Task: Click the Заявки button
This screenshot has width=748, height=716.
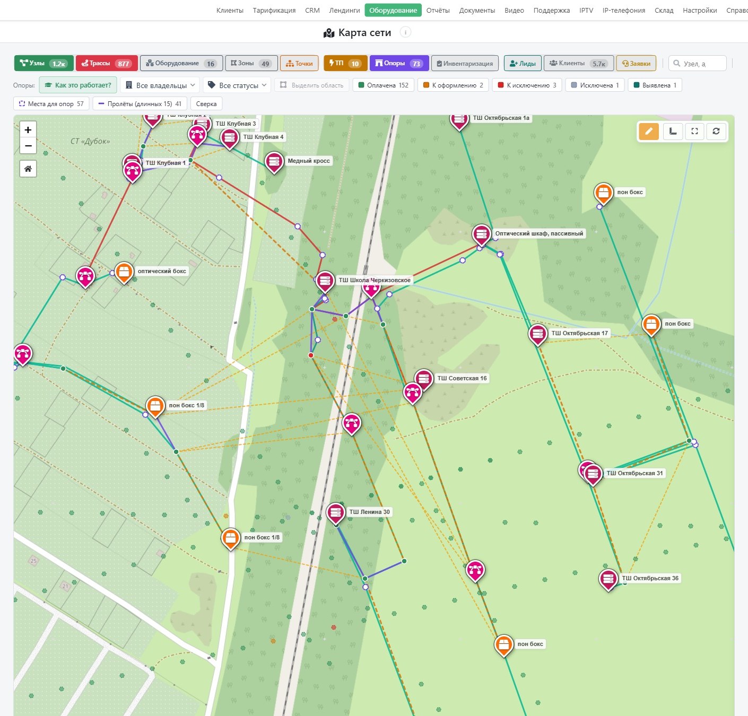Action: coord(636,63)
